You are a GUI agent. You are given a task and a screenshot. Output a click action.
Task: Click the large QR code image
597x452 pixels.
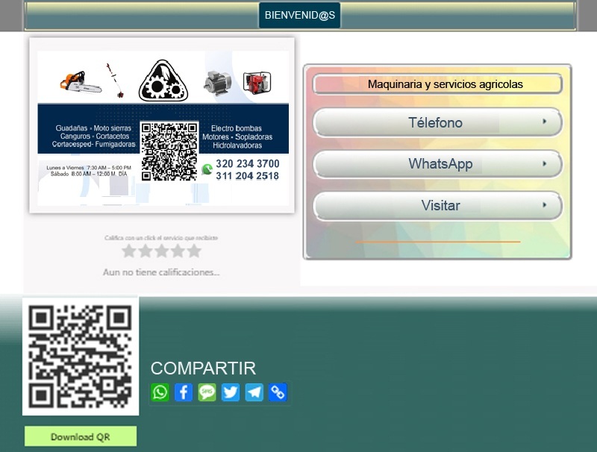[81, 357]
